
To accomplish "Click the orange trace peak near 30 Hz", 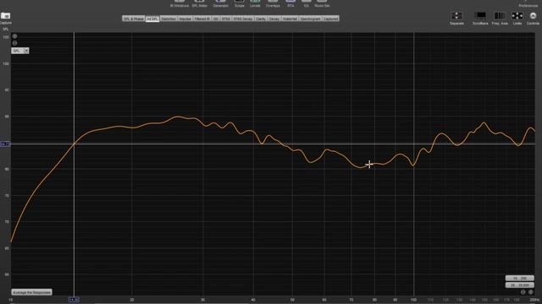I will (178, 117).
